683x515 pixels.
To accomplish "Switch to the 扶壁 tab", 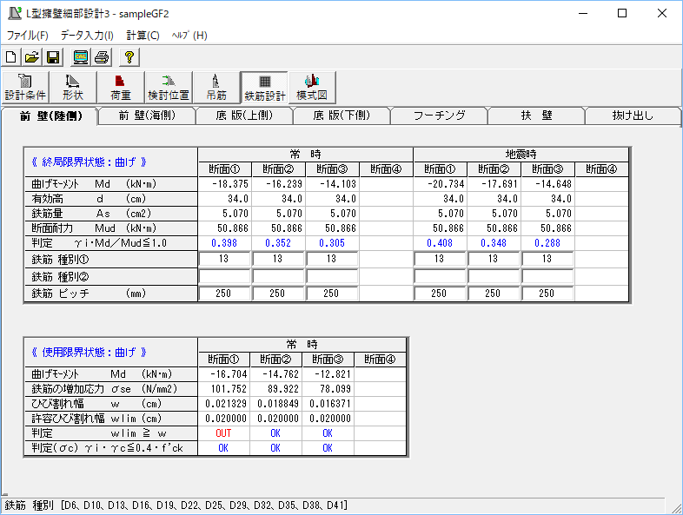I will click(x=536, y=116).
